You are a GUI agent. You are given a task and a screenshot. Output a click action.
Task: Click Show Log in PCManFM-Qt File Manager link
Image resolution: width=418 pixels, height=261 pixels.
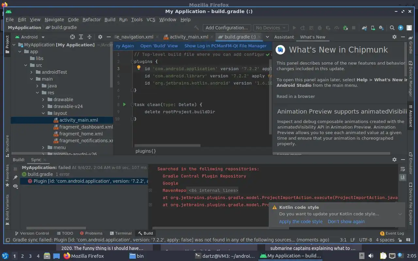[225, 46]
